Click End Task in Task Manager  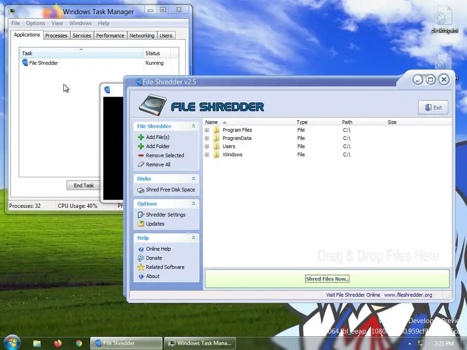click(84, 185)
